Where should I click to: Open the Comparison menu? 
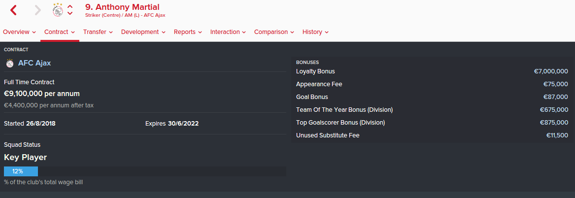pos(274,32)
